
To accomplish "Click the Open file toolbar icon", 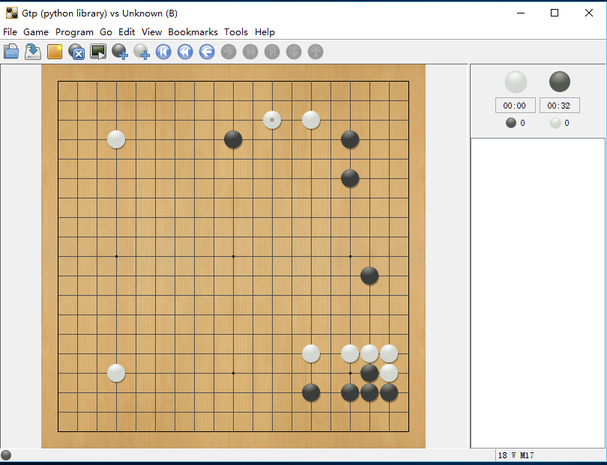I will [x=11, y=51].
